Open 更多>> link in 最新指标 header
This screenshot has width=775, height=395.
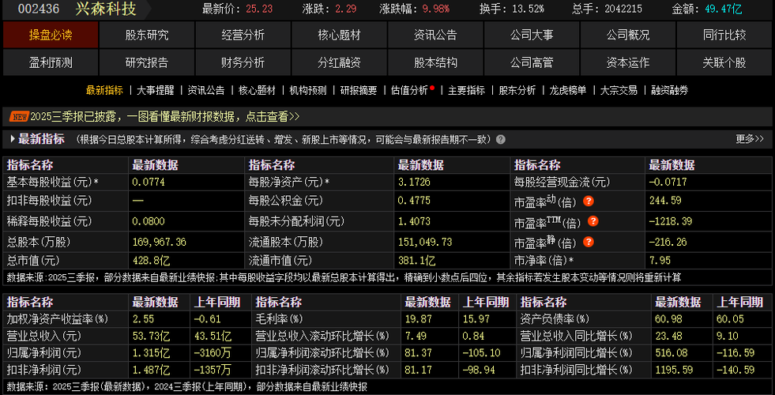point(749,139)
